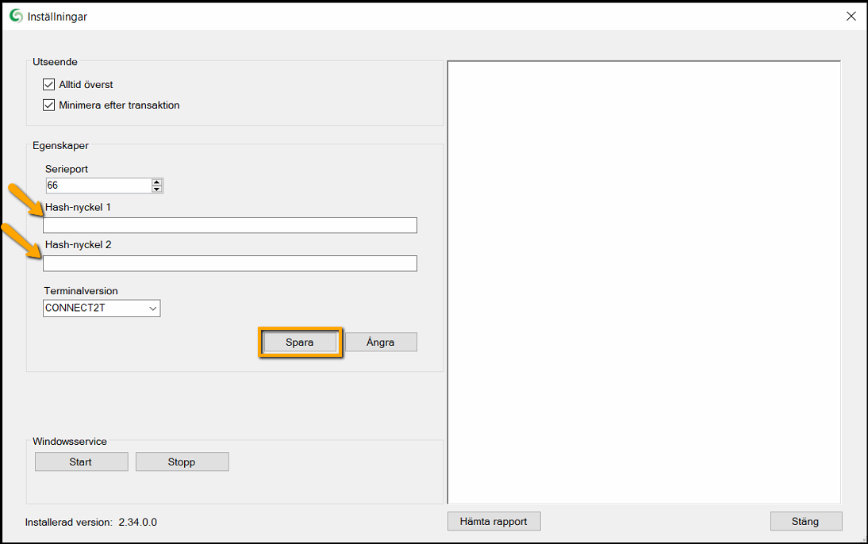The width and height of the screenshot is (868, 544).
Task: Click the Windowsservice group label
Action: pos(70,441)
